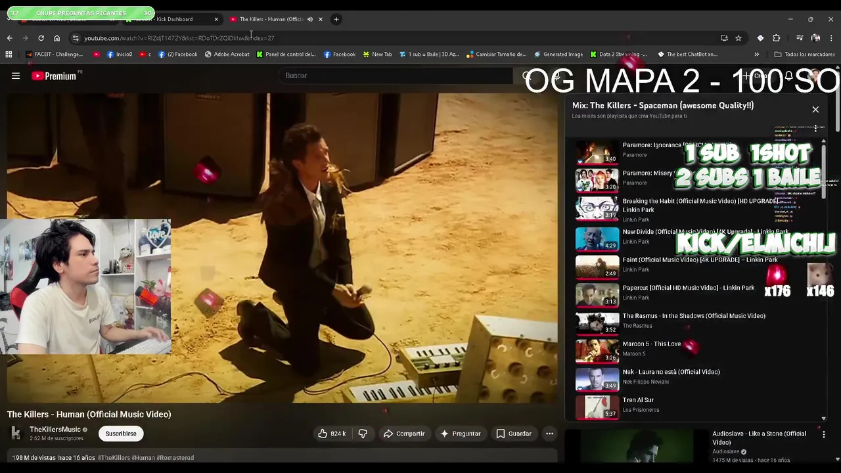Close the Kick Dashboard tab
Image resolution: width=841 pixels, height=473 pixels.
tap(216, 19)
